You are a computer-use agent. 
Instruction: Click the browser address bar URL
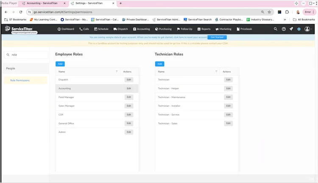(x=63, y=12)
